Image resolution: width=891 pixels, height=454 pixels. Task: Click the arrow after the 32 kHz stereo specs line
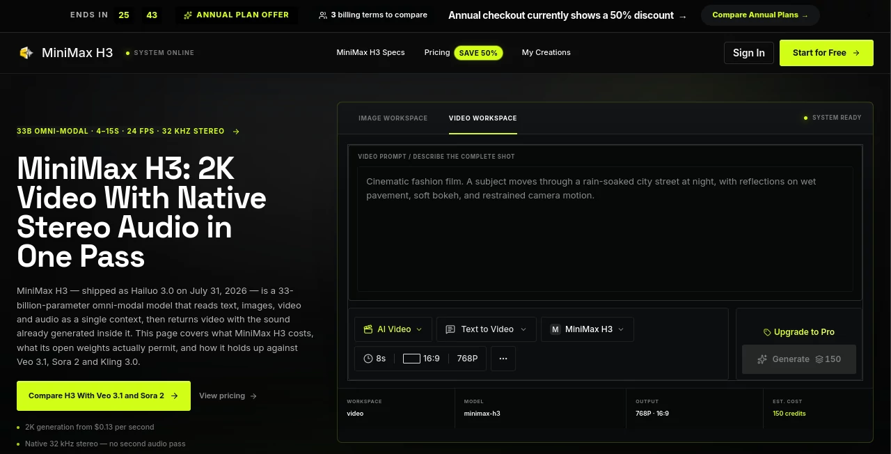[x=236, y=131]
